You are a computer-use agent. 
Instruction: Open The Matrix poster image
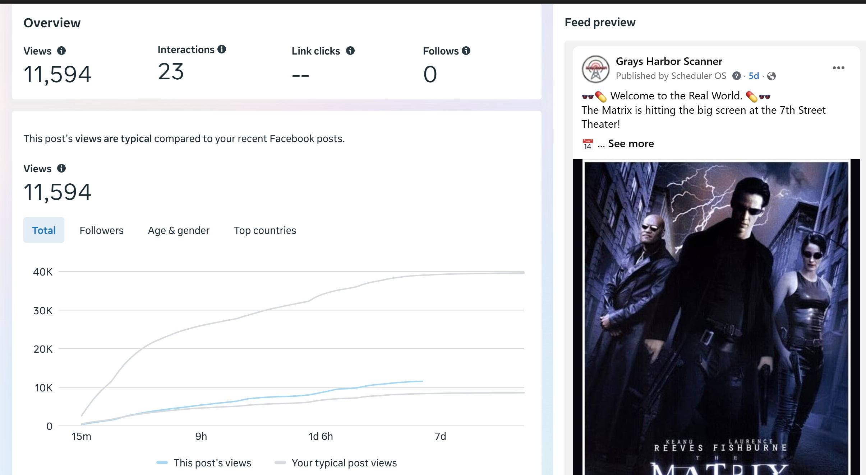pyautogui.click(x=716, y=316)
